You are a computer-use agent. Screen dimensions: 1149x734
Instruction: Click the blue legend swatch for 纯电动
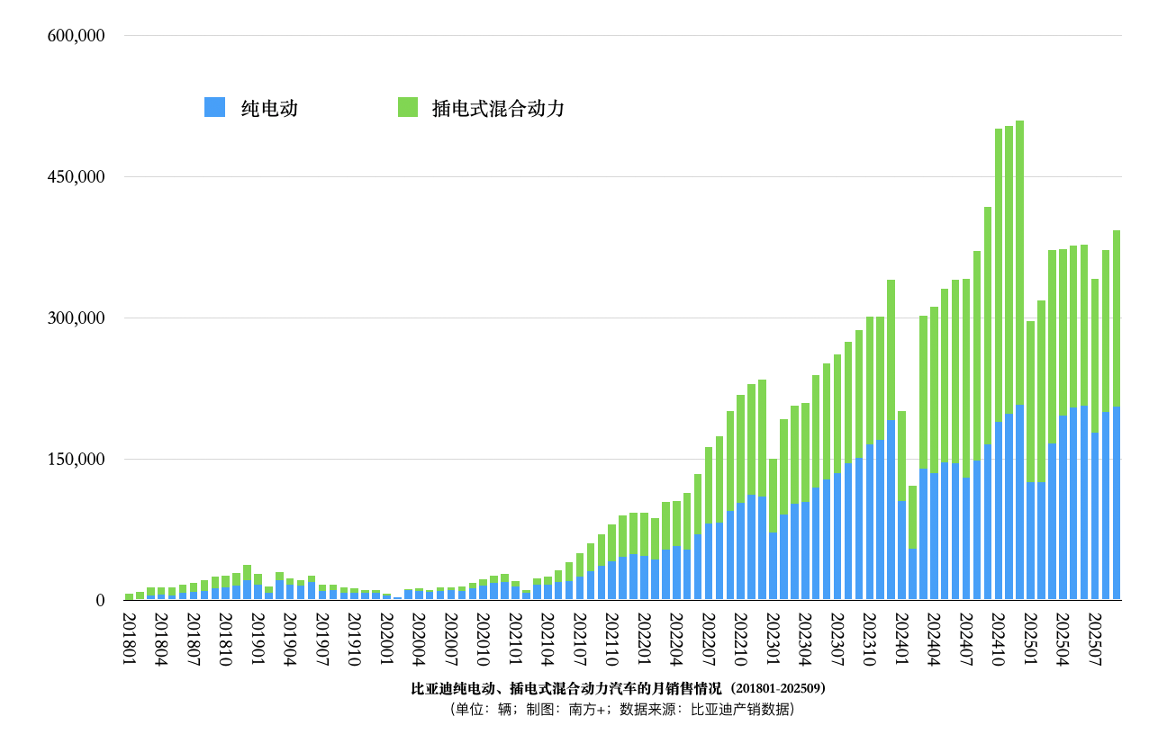pyautogui.click(x=214, y=107)
